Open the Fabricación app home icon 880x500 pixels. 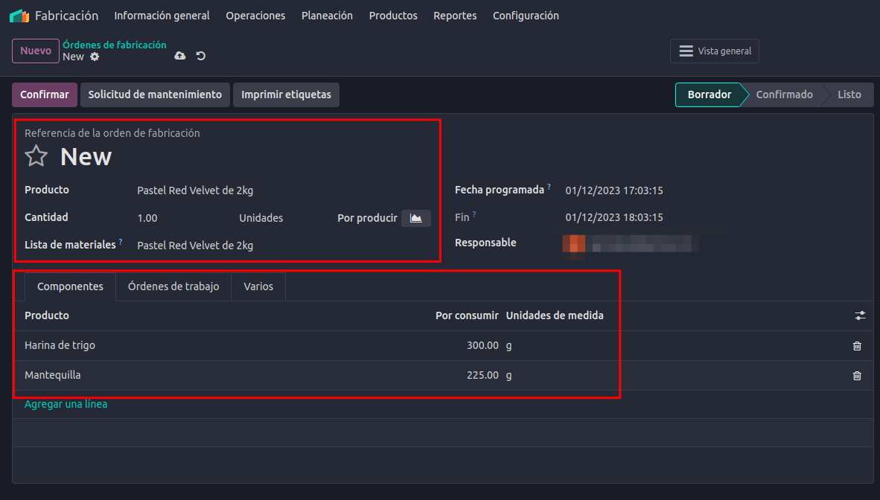coord(19,16)
